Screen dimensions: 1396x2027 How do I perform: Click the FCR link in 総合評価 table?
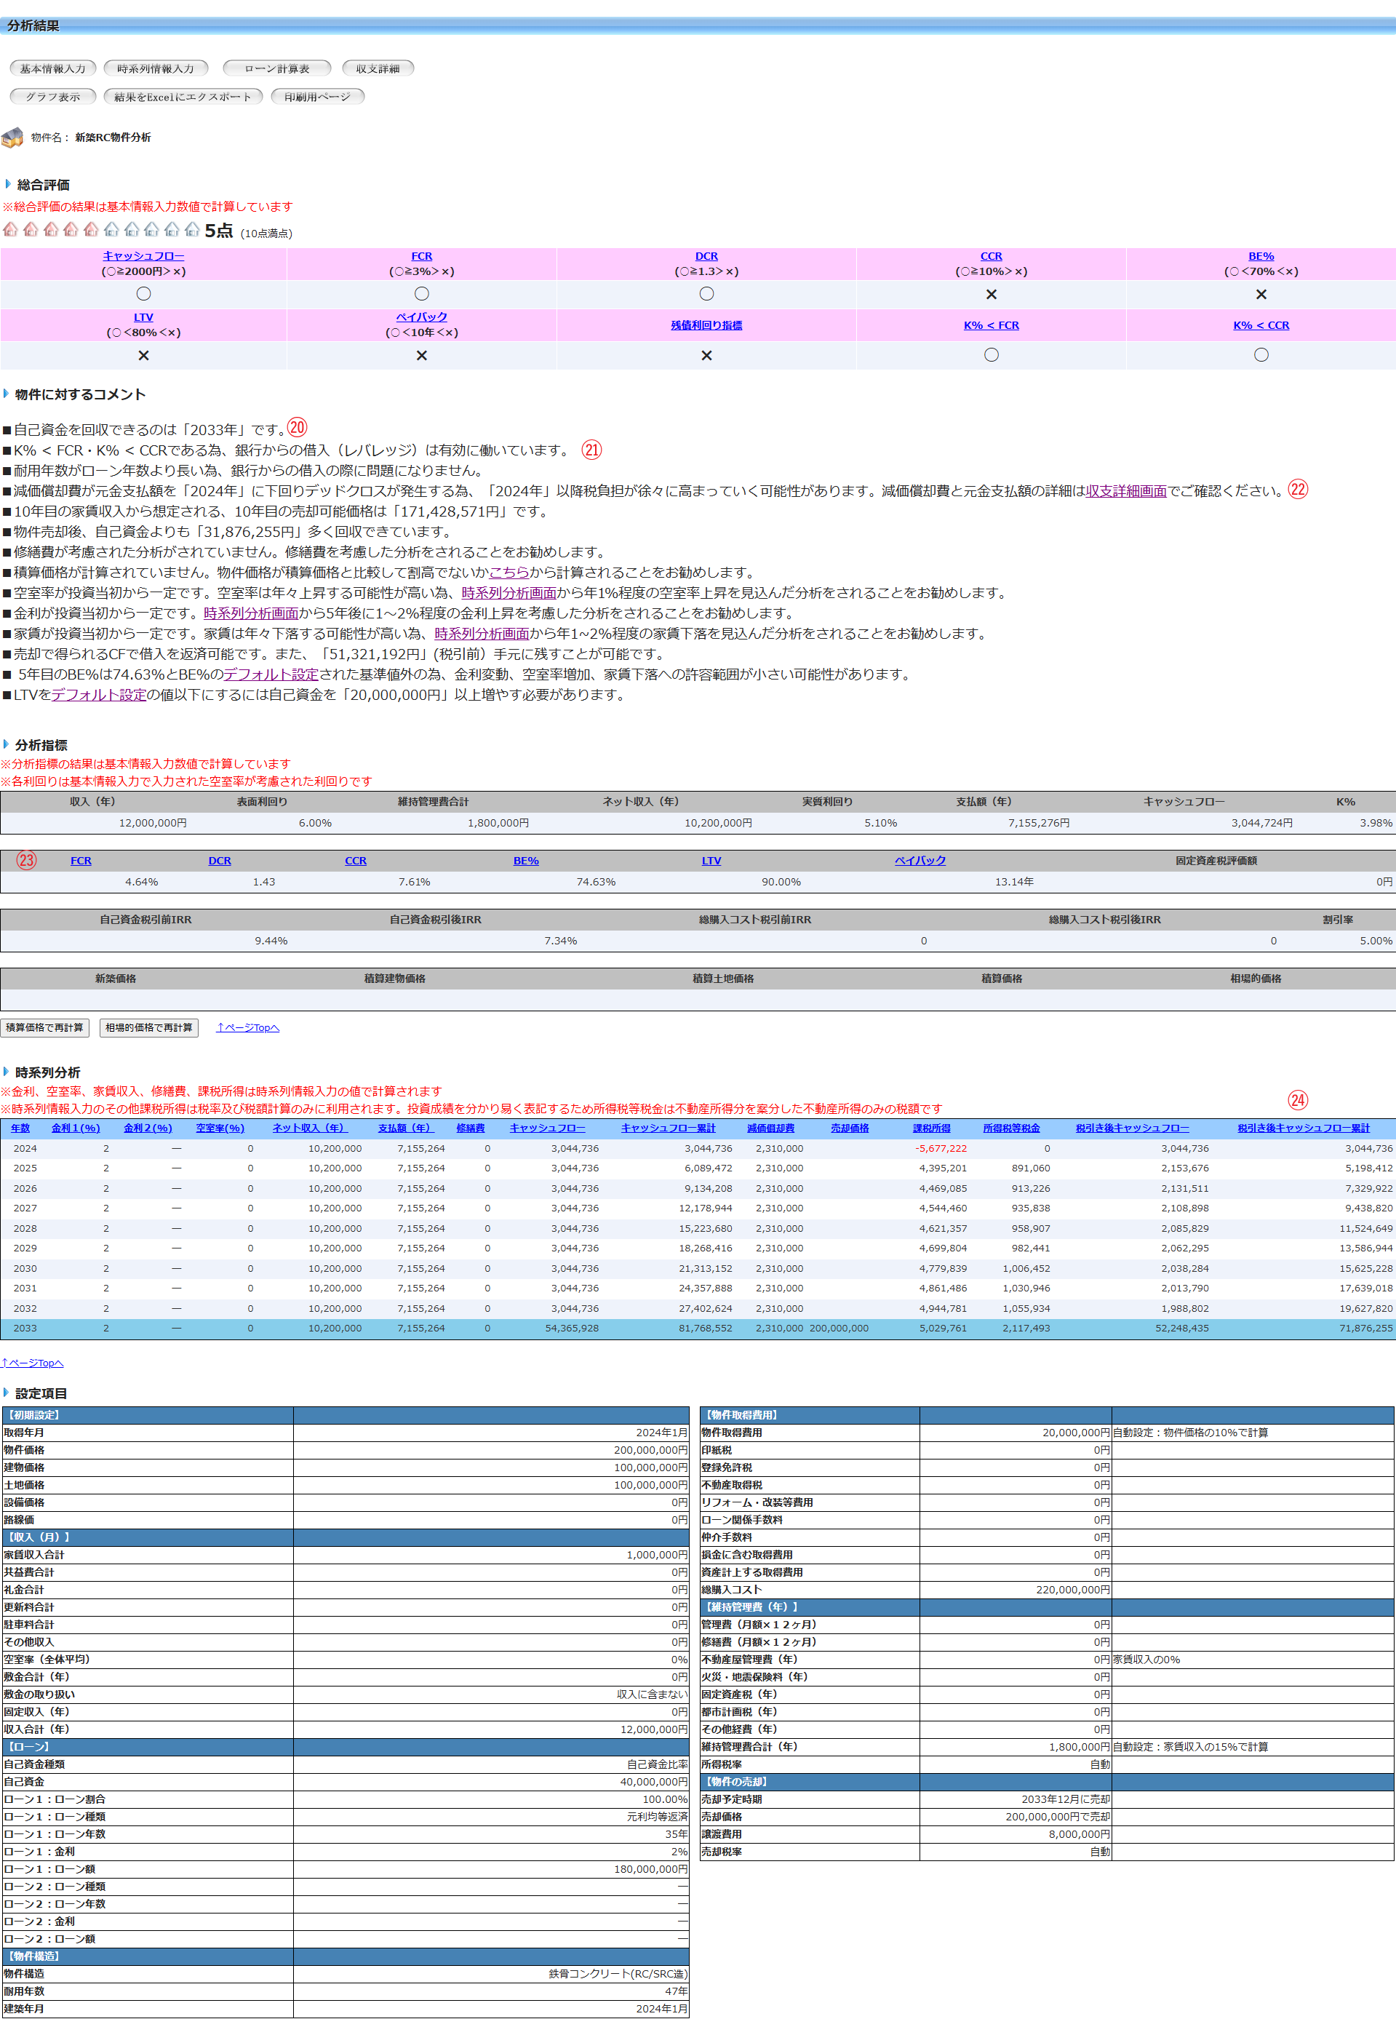pyautogui.click(x=422, y=256)
